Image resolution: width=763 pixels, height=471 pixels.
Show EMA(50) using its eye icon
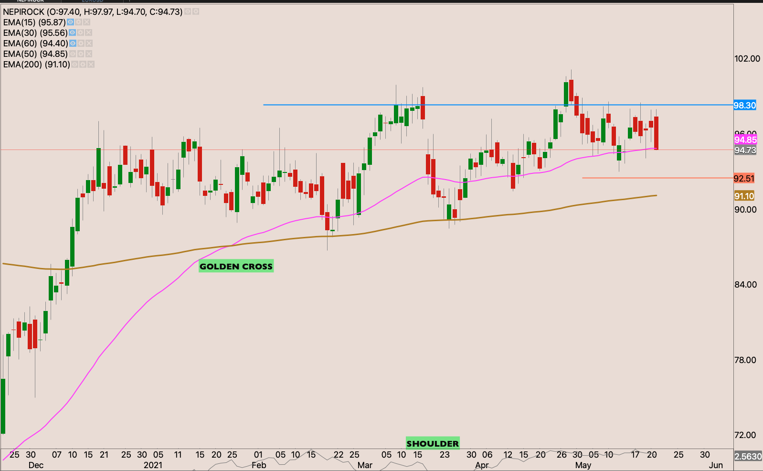coord(73,54)
